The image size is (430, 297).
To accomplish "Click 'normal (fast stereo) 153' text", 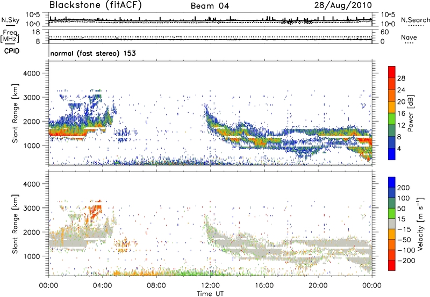I will coord(93,54).
